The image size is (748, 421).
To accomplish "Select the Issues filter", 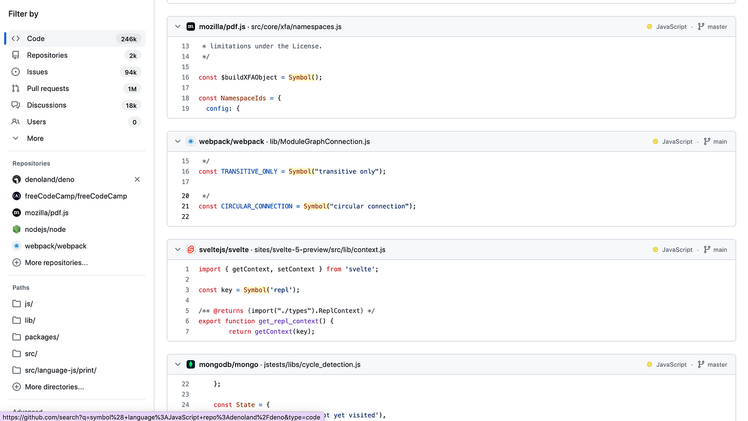I will tap(77, 72).
